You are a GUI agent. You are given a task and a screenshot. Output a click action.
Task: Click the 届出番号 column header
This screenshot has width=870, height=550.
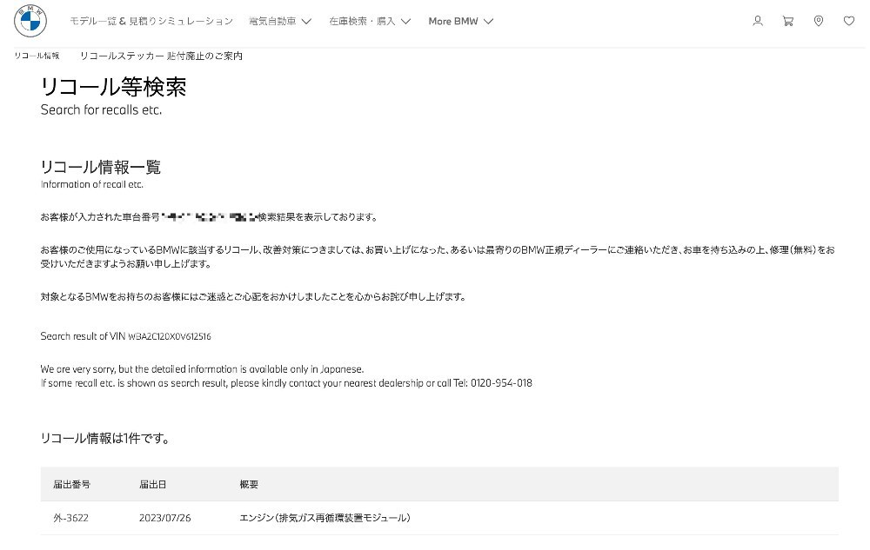(71, 484)
